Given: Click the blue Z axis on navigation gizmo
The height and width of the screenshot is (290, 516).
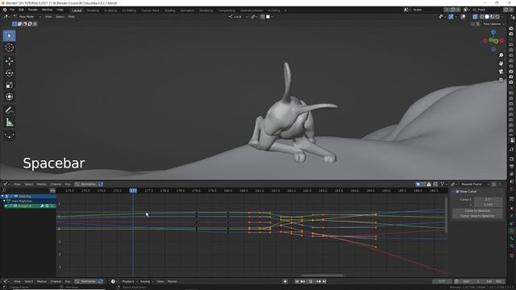Looking at the screenshot, I should tap(493, 32).
